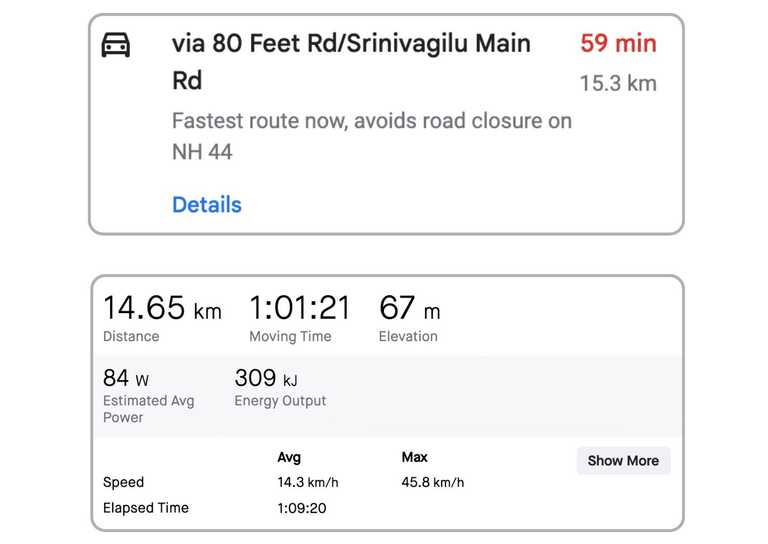Click the Avg column header
The image size is (768, 544).
pos(289,457)
